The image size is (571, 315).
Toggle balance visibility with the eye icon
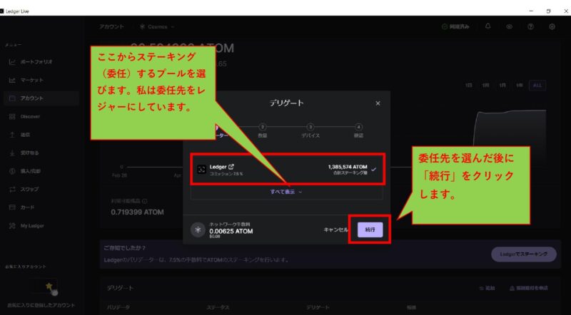510,26
